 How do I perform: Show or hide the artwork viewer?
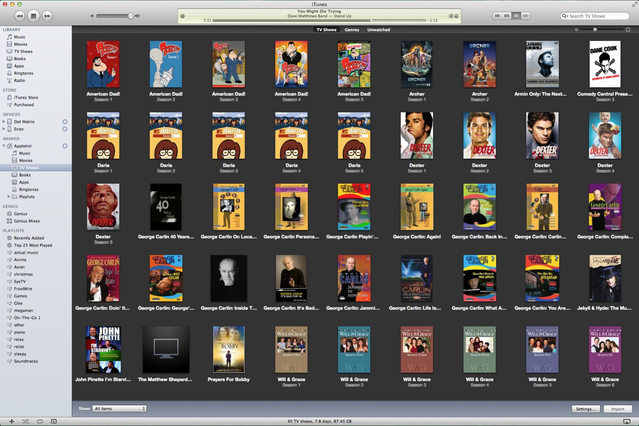pyautogui.click(x=54, y=421)
